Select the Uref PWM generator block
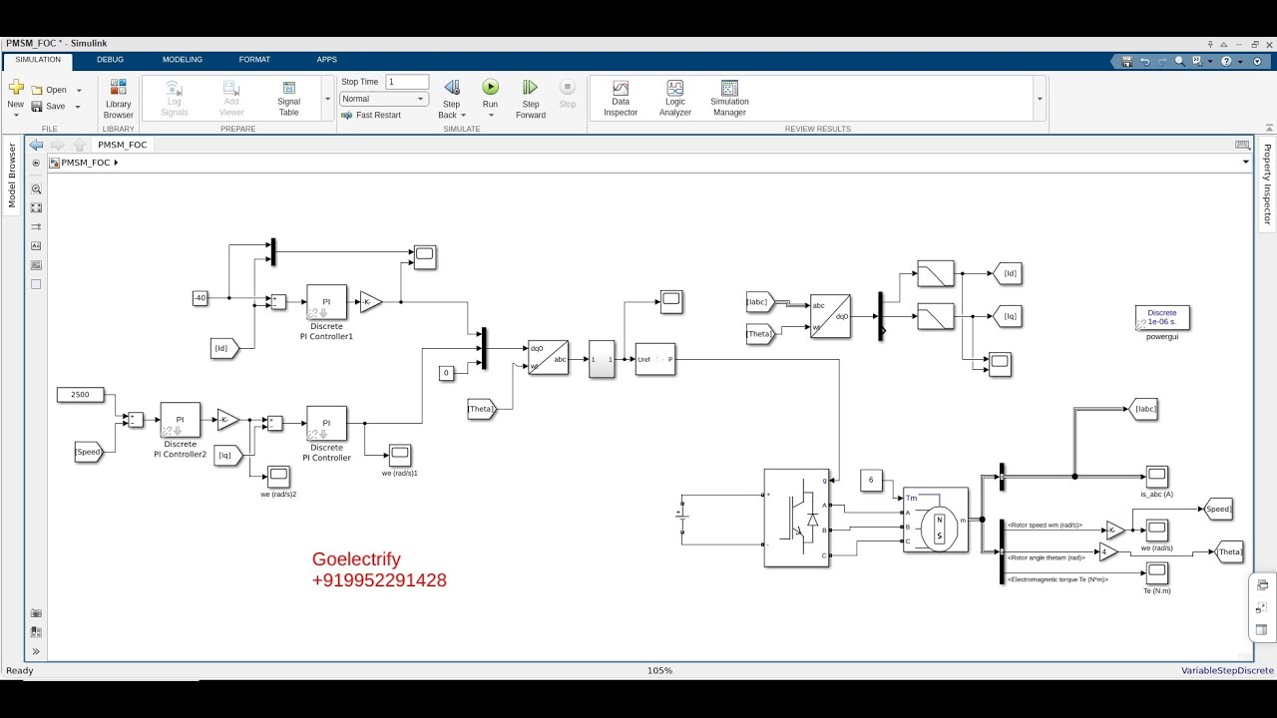This screenshot has width=1277, height=718. coord(655,359)
